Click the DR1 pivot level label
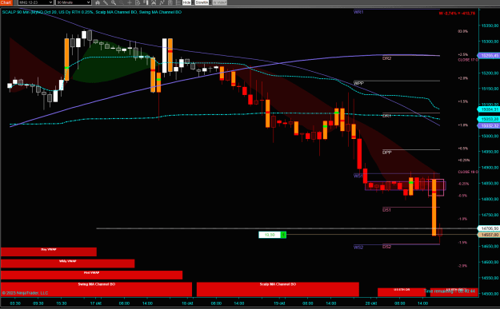Image resolution: width=500 pixels, height=309 pixels. click(386, 116)
